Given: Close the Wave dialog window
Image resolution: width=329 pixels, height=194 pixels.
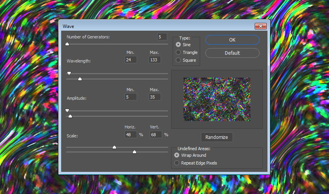Looking at the screenshot, I should tap(260, 26).
